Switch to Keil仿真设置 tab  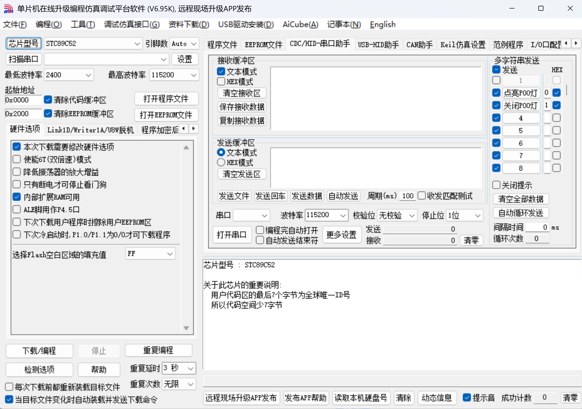tap(463, 45)
